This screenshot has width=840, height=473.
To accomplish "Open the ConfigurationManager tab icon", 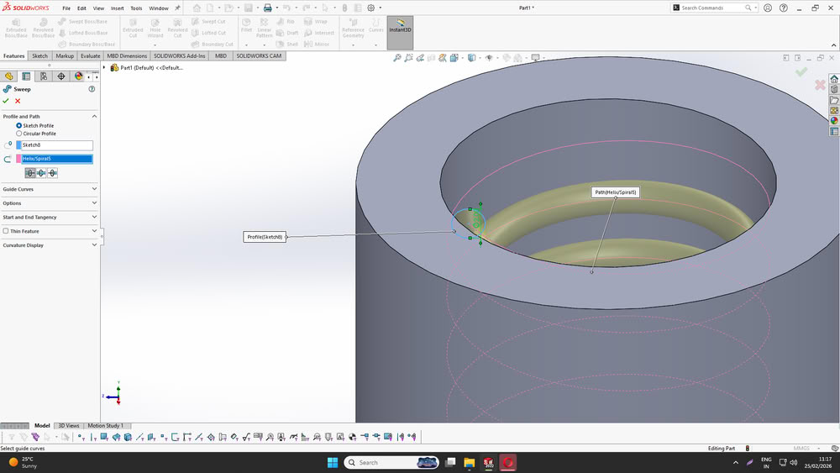I will 44,76.
